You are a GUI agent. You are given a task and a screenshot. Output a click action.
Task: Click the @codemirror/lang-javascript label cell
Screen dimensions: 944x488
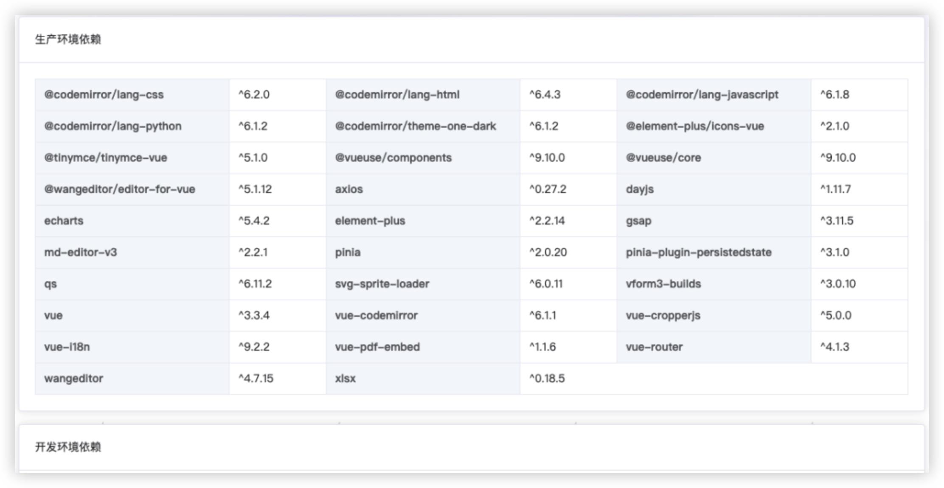(x=714, y=95)
